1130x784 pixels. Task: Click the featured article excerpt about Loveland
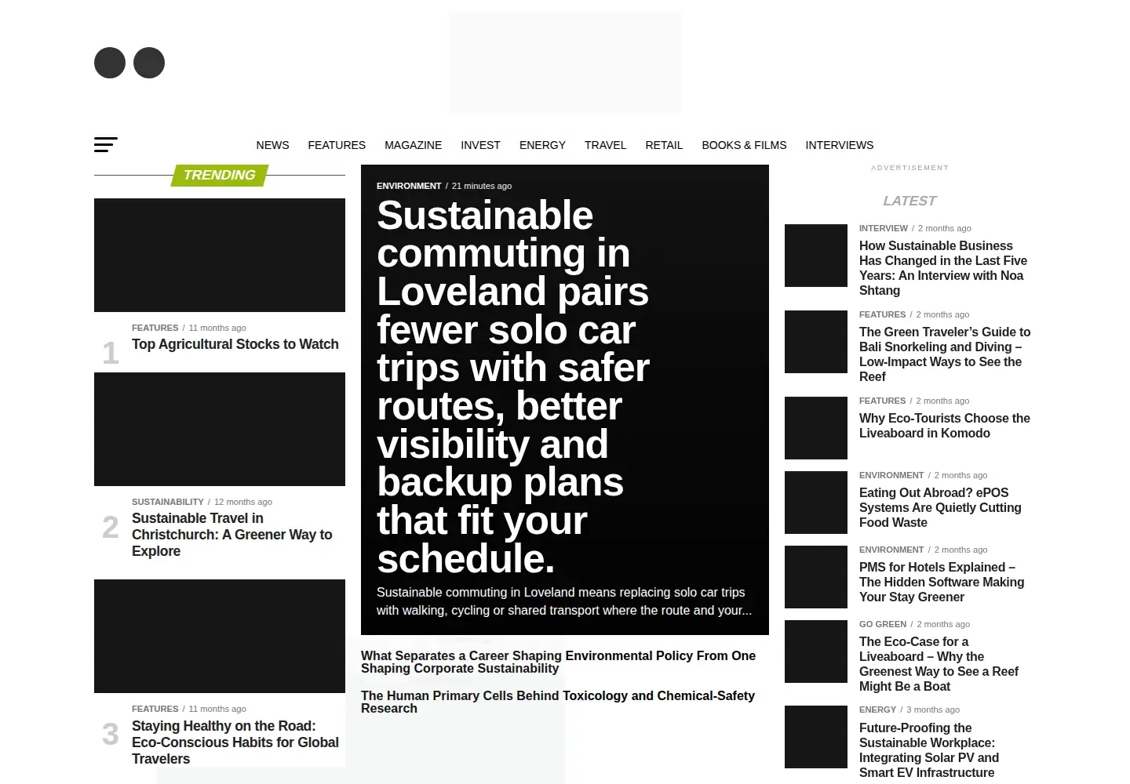click(564, 601)
